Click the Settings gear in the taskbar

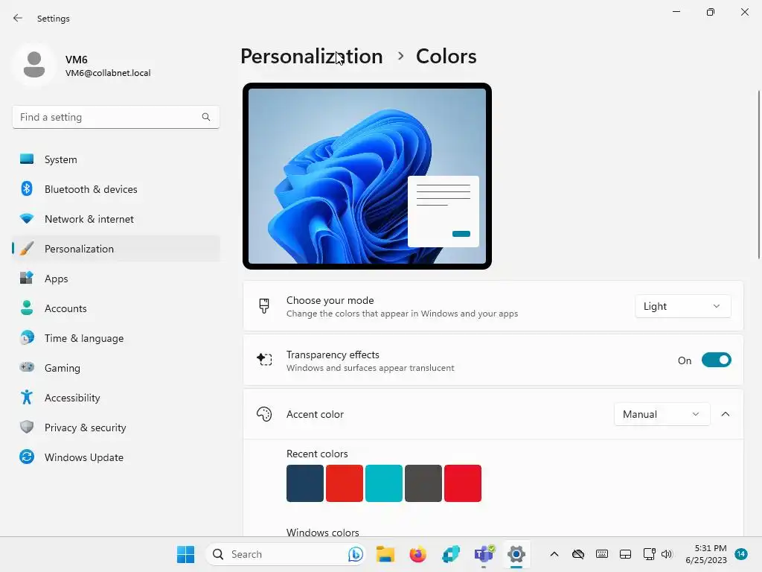[x=516, y=554]
